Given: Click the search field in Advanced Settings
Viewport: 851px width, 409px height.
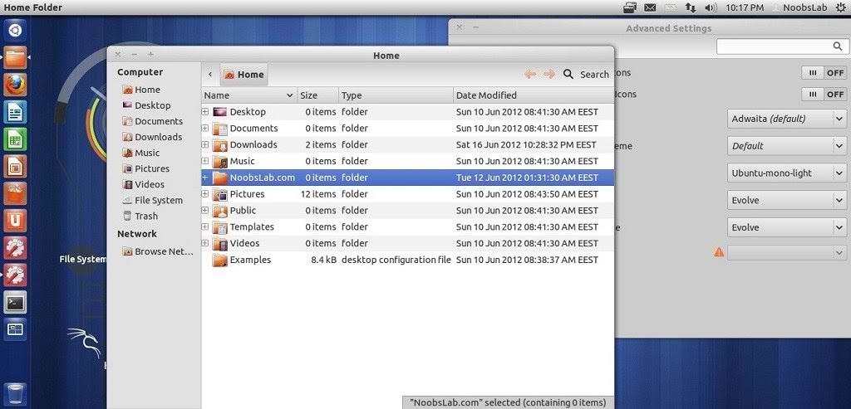Looking at the screenshot, I should 781,46.
